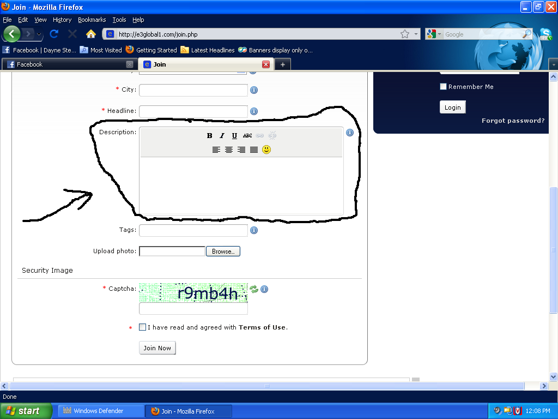558x419 pixels.
Task: Click info icon next to Headline field
Action: tap(254, 111)
